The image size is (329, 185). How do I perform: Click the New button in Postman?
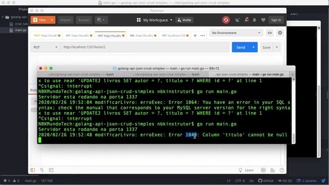click(40, 20)
